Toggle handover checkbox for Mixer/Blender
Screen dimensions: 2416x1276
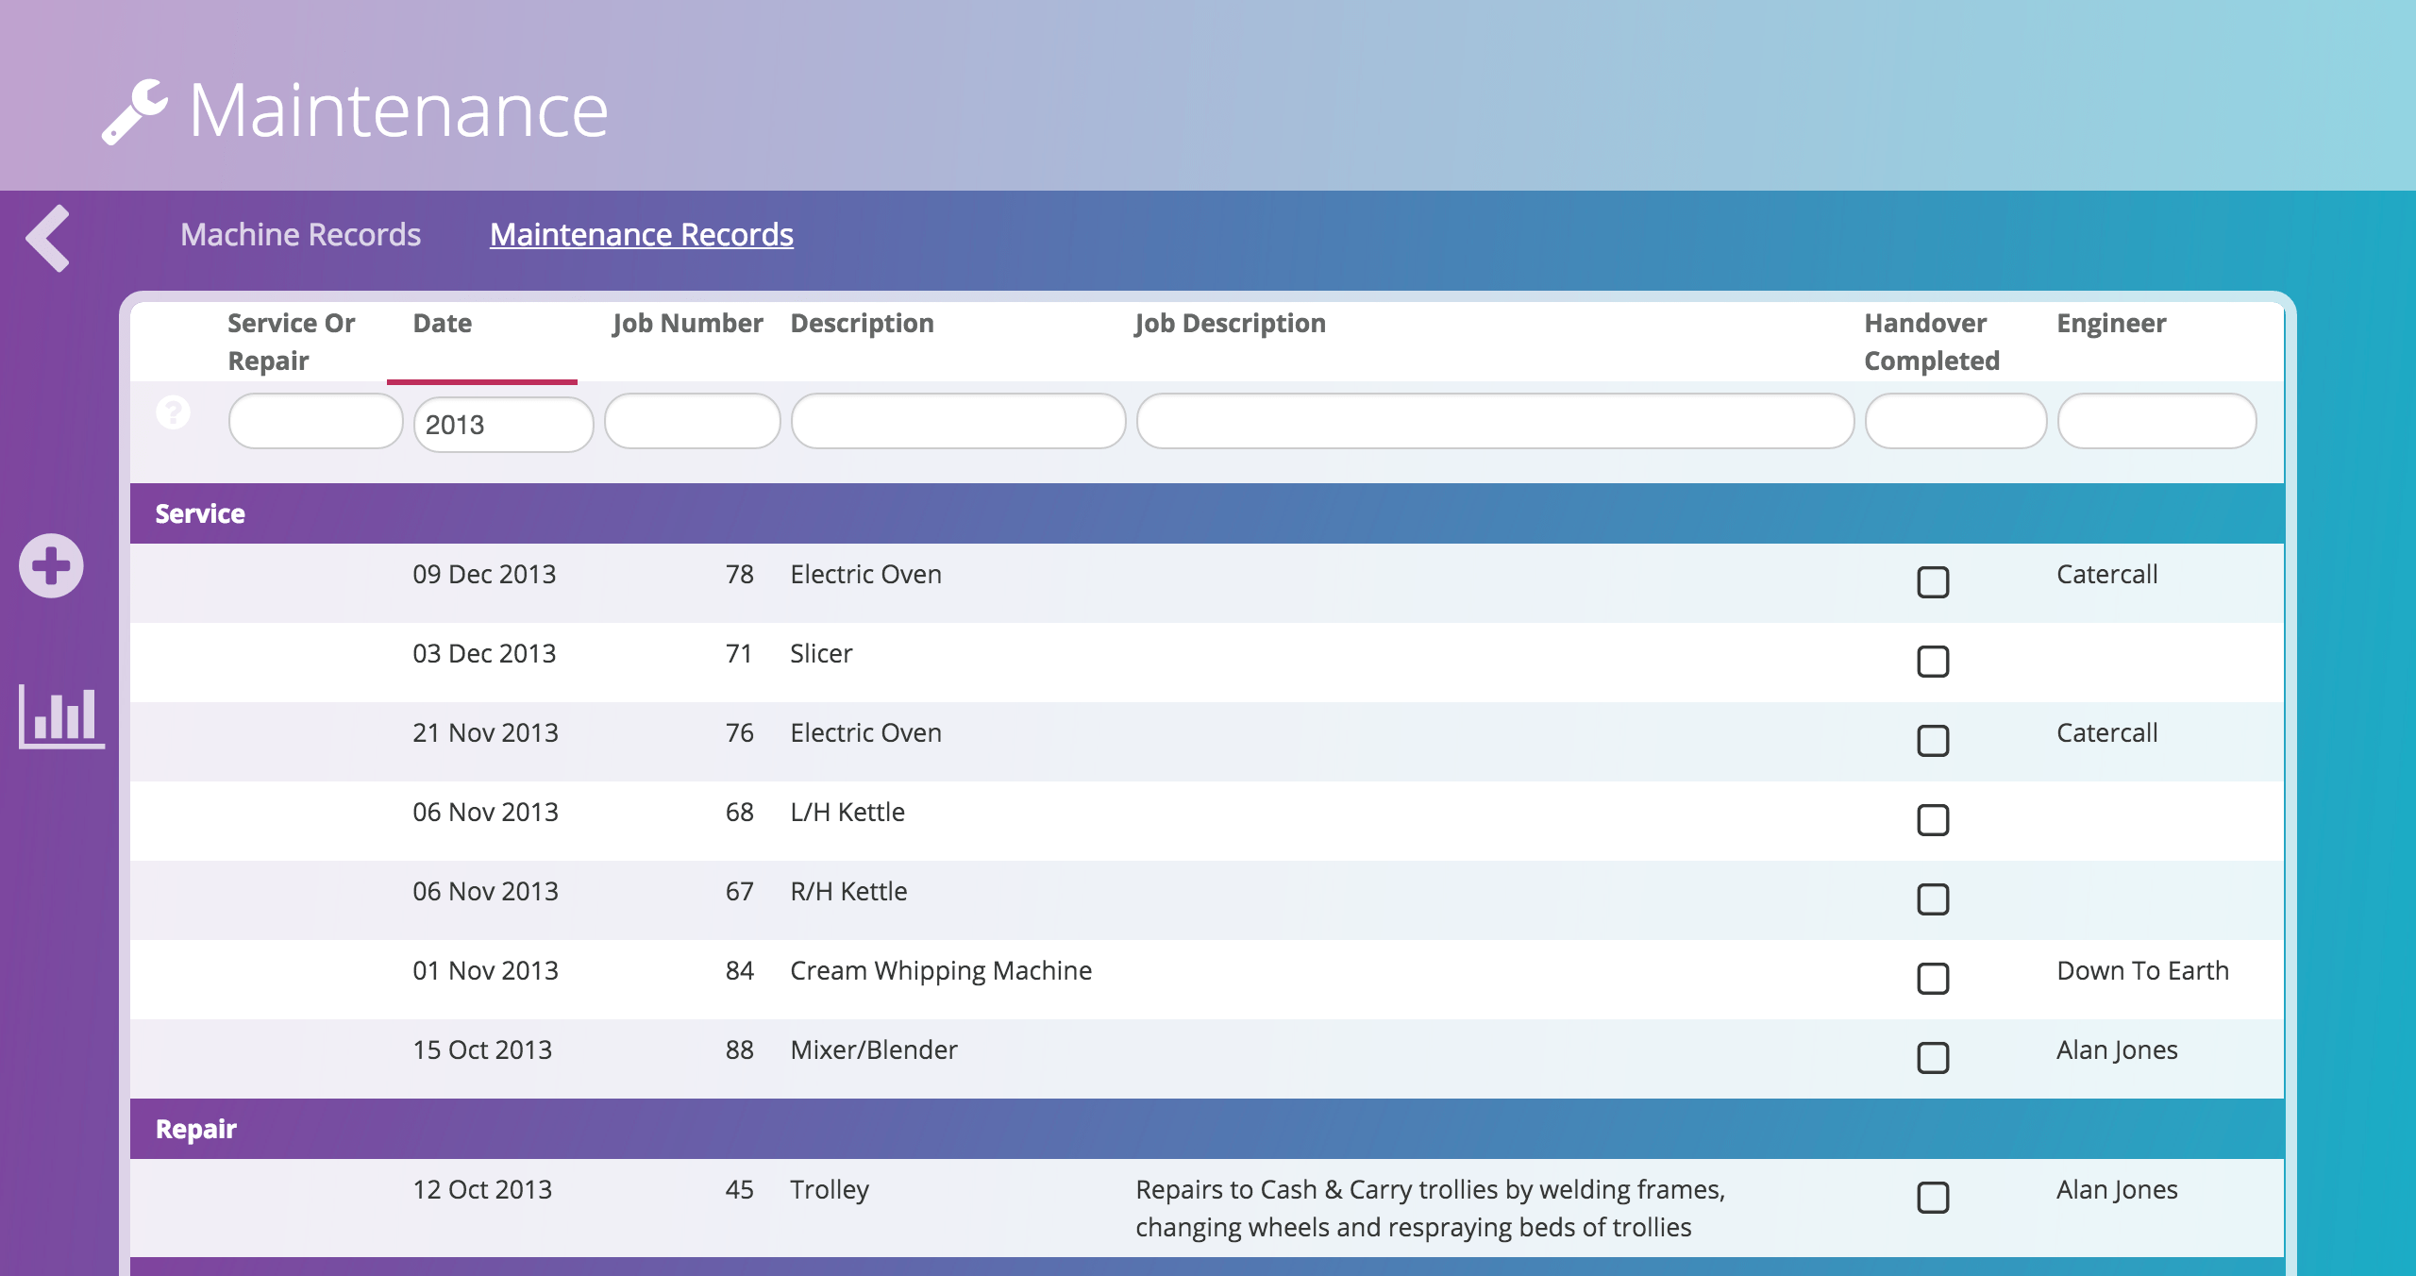[x=1932, y=1058]
